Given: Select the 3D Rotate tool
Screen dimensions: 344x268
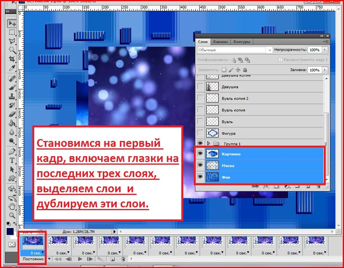Looking at the screenshot, I should click(x=12, y=188).
